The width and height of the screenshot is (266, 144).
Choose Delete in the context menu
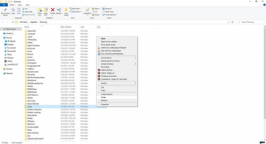[117, 97]
